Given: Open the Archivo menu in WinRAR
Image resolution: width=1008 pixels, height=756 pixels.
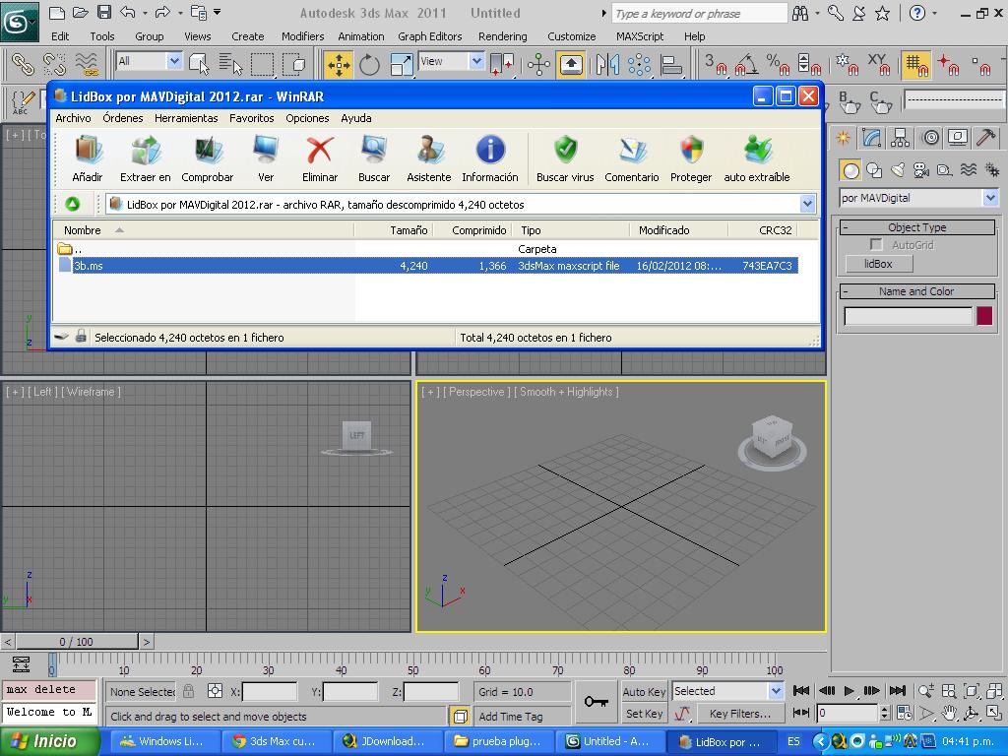Looking at the screenshot, I should (73, 118).
